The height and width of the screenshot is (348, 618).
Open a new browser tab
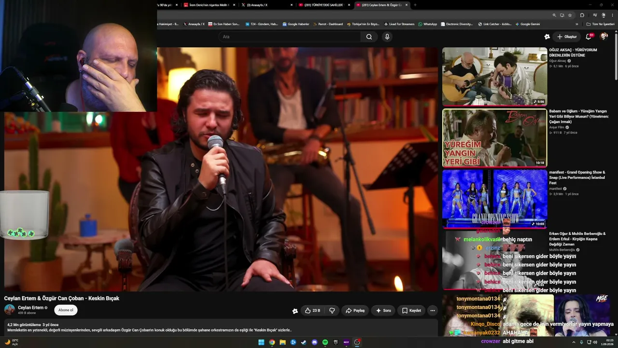415,5
